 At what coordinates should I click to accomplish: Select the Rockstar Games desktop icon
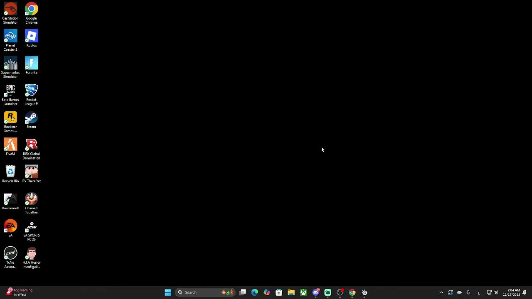click(10, 122)
